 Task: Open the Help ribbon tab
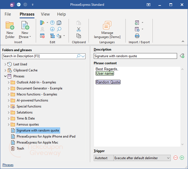[x=61, y=14]
